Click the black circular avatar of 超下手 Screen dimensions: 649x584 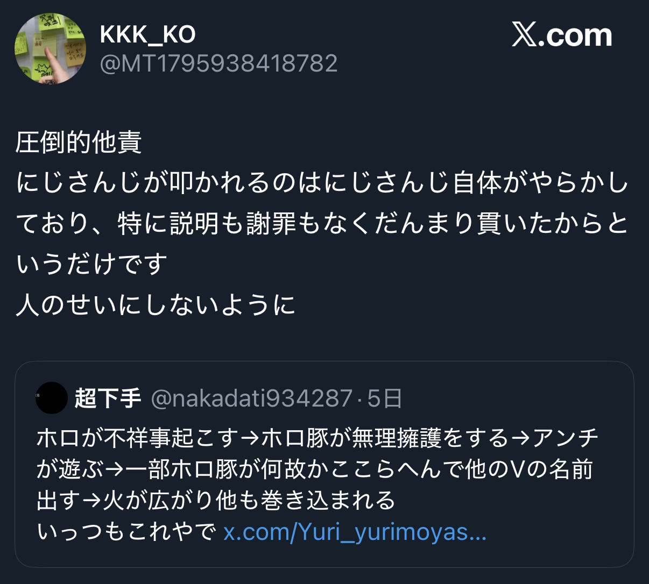click(52, 398)
